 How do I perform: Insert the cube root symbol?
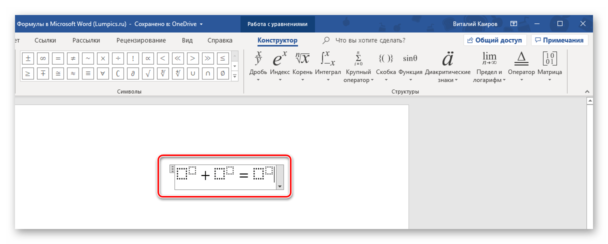point(163,73)
